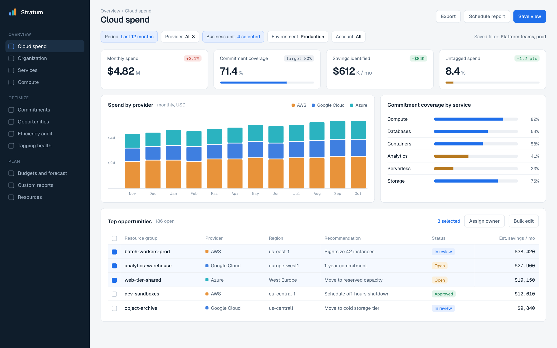Image resolution: width=557 pixels, height=348 pixels.
Task: Check the dev-sandboxes row checkbox
Action: click(114, 294)
